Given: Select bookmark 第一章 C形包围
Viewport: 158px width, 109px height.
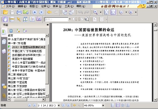Looking at the screenshot, I should pos(17,43).
